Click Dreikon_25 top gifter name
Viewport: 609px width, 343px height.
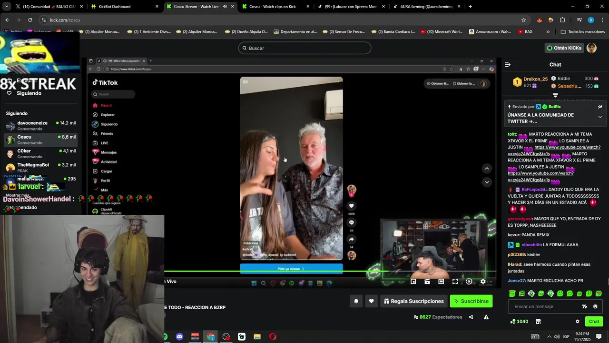coord(536,79)
